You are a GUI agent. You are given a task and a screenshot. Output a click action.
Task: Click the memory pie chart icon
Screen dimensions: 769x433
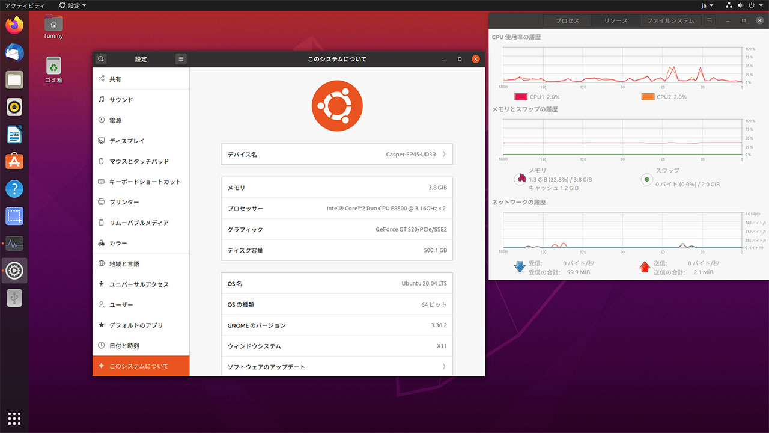pos(520,179)
